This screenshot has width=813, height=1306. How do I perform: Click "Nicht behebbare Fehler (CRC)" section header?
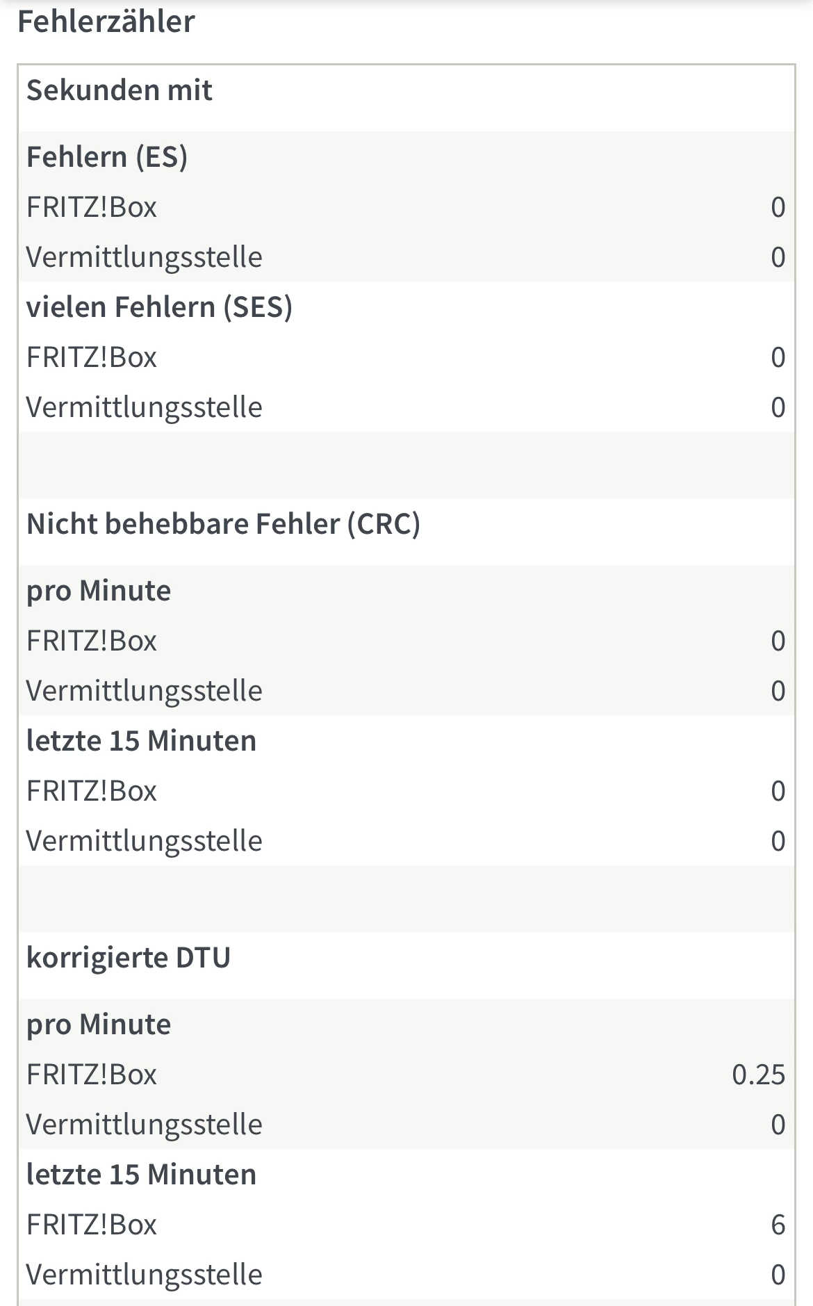pos(223,524)
